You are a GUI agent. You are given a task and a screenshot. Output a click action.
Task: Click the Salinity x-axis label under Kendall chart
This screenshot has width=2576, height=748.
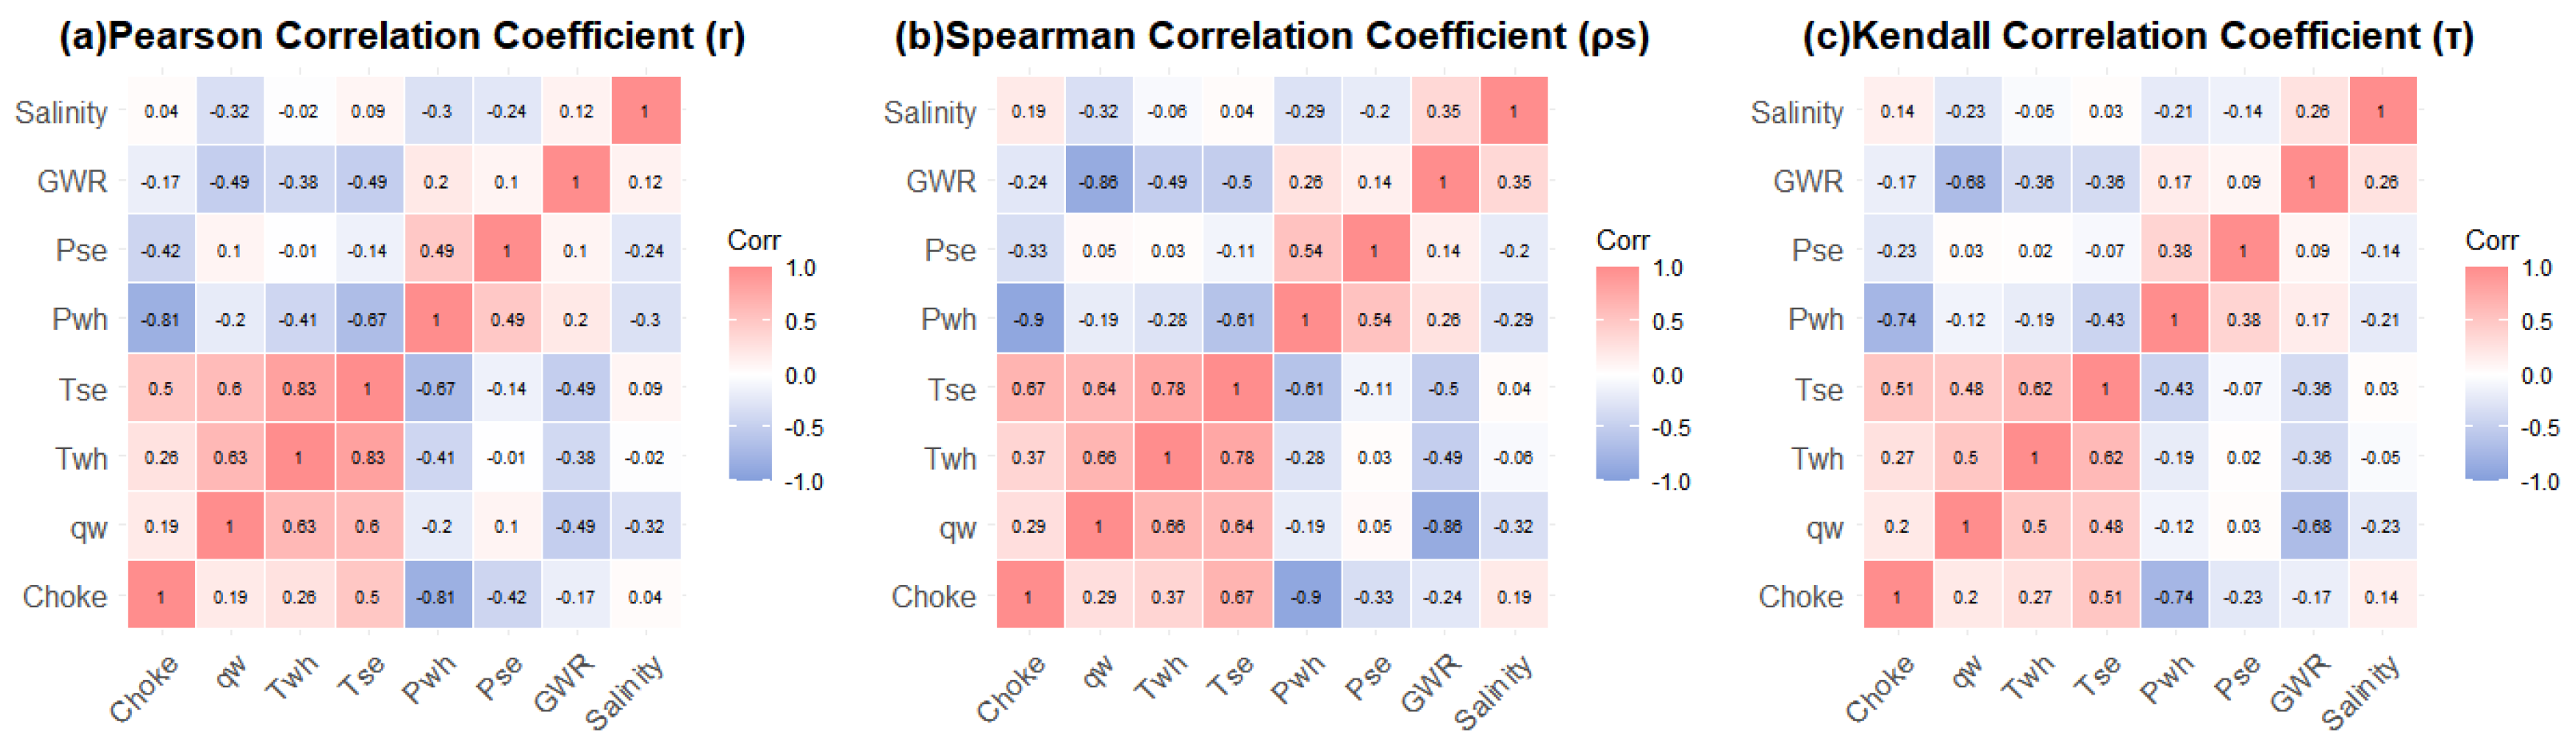point(2361,692)
